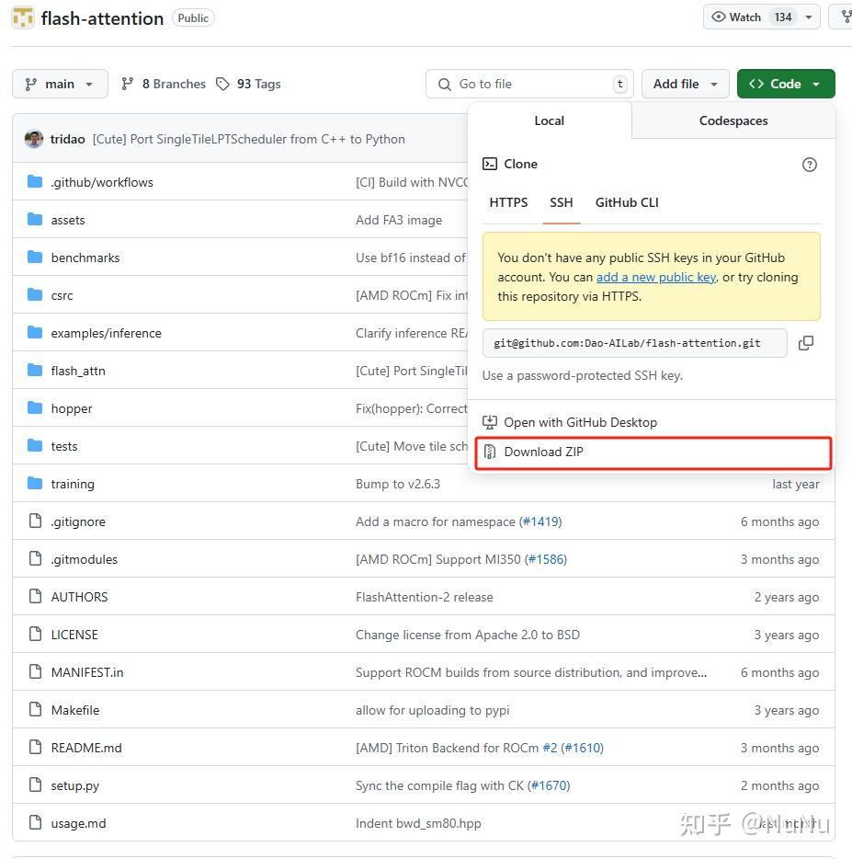The height and width of the screenshot is (859, 852).
Task: Open the clone help question icon
Action: click(810, 165)
